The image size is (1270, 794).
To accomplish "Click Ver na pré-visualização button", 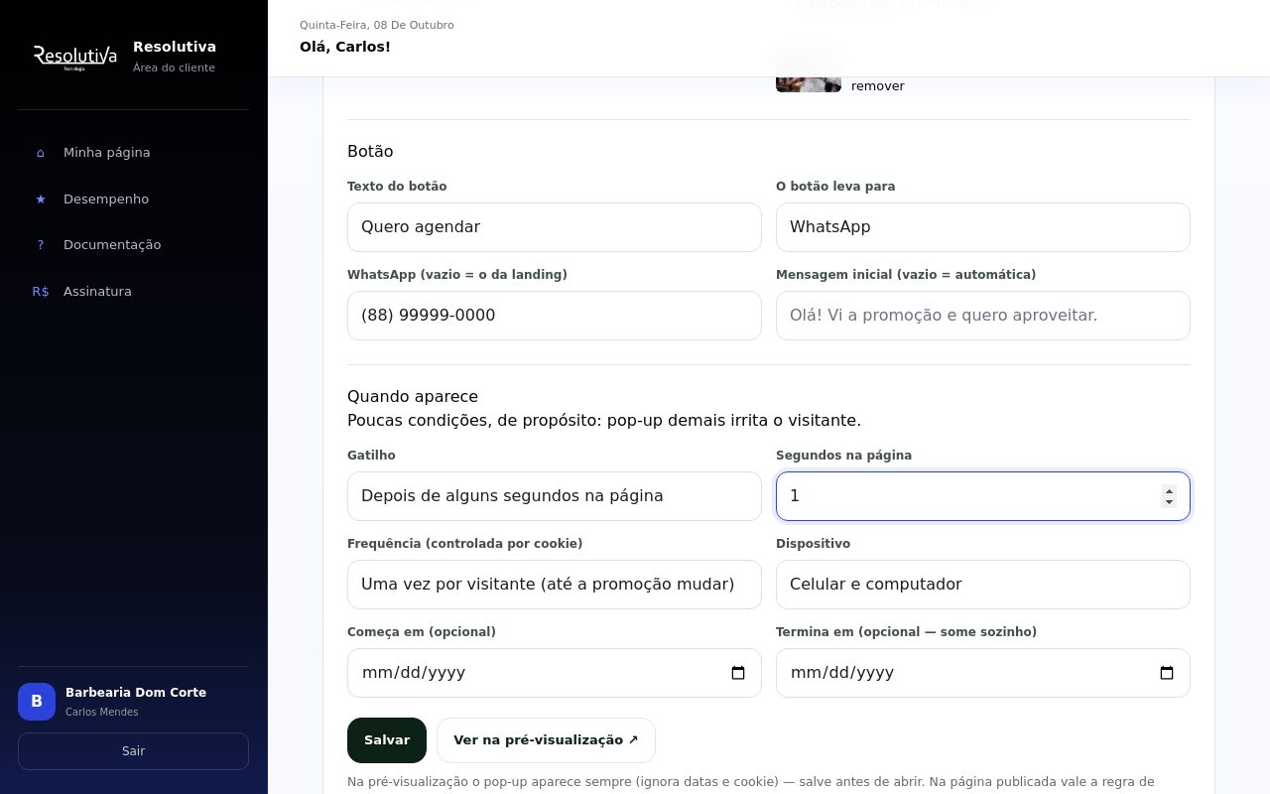I will tap(546, 740).
